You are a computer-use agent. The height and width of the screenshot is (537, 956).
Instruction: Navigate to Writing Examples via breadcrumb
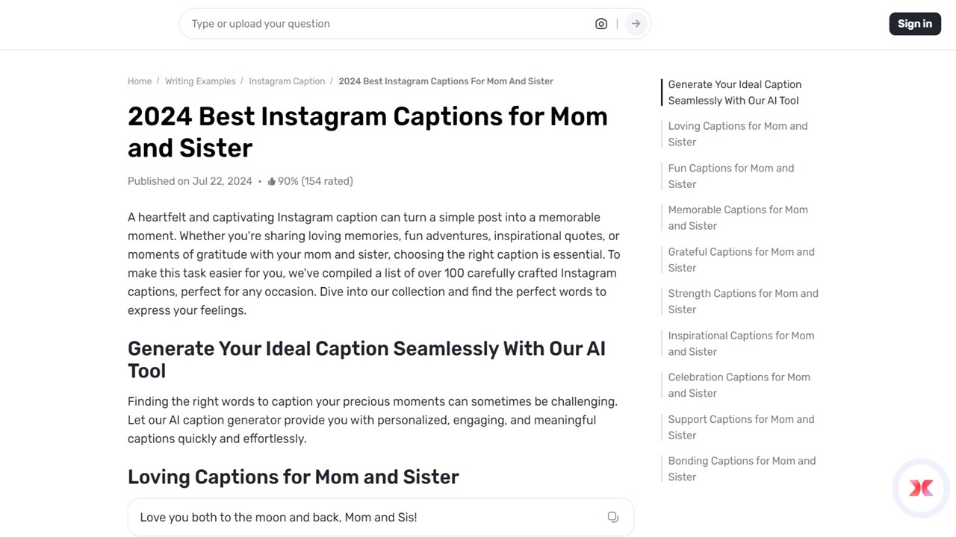tap(199, 81)
